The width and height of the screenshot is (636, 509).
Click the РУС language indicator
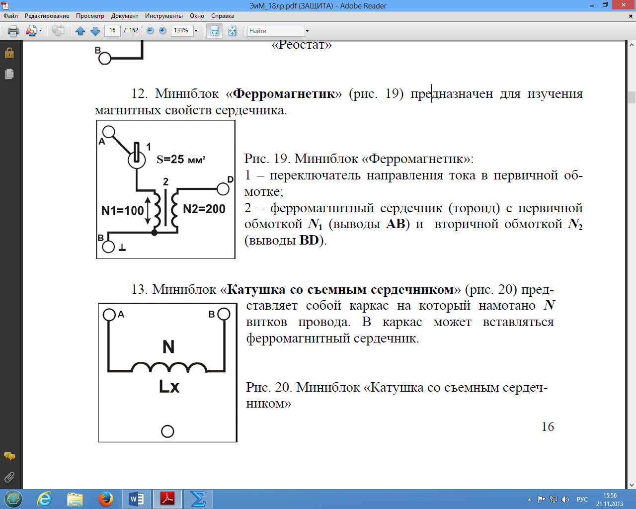click(582, 500)
